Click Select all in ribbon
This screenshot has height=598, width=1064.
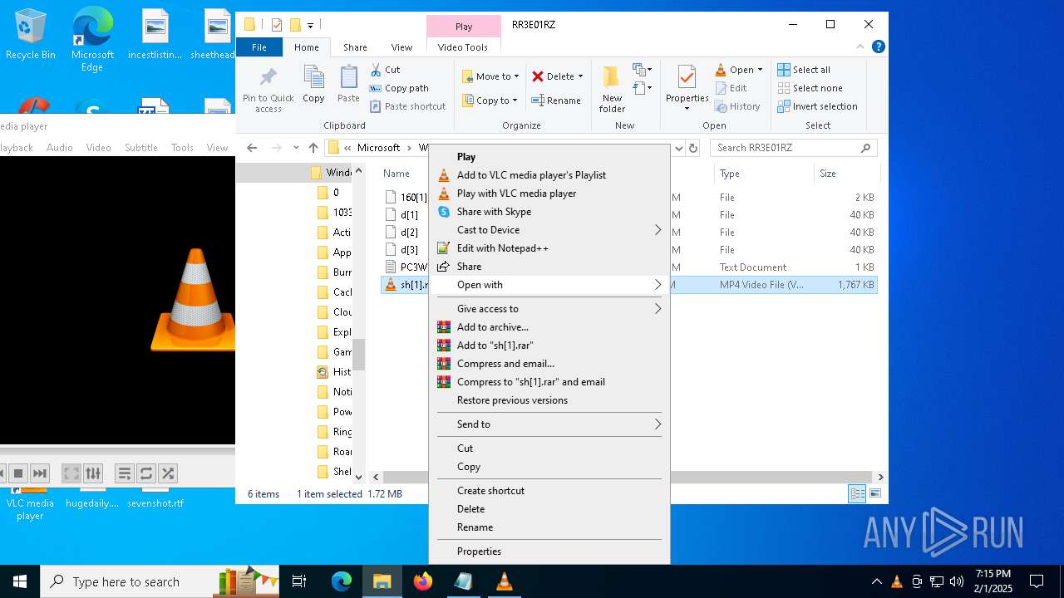804,70
